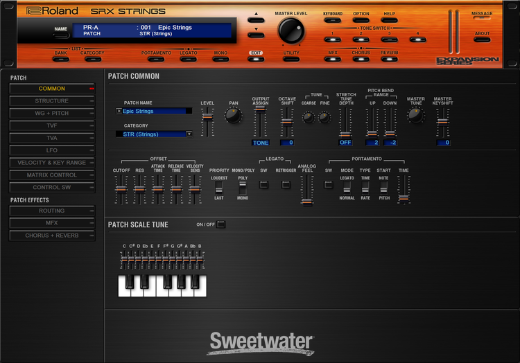The image size is (520, 363).
Task: Toggle the Portamento button in header
Action: (156, 59)
